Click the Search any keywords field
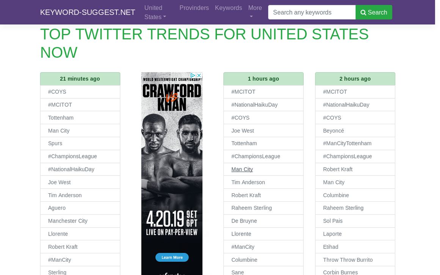Screen dimensions: 440x275 click(x=311, y=12)
